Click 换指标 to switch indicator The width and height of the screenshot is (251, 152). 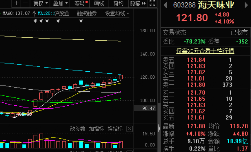[x=115, y=129]
